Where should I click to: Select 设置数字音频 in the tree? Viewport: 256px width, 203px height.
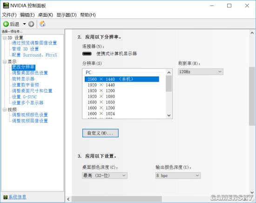pos(25,85)
